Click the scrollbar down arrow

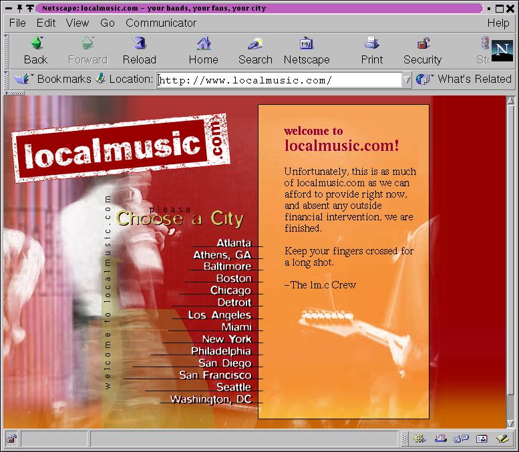(510, 423)
